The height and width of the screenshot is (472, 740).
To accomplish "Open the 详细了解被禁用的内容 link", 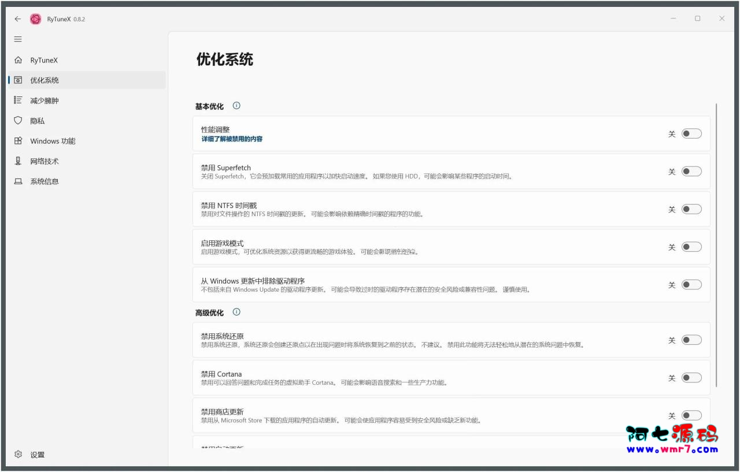I will (x=232, y=139).
